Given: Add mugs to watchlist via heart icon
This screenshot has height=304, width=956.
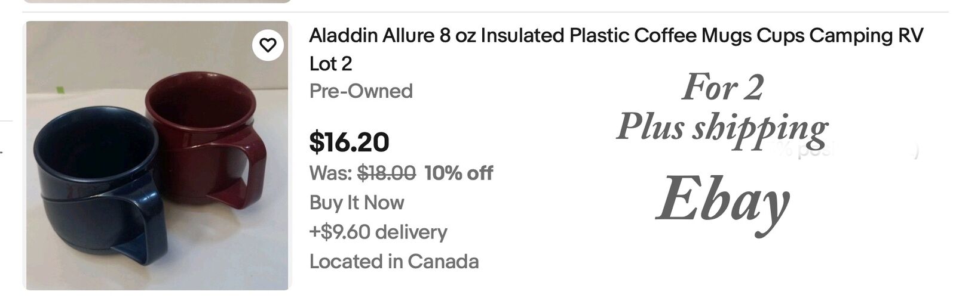Looking at the screenshot, I should pos(268,45).
